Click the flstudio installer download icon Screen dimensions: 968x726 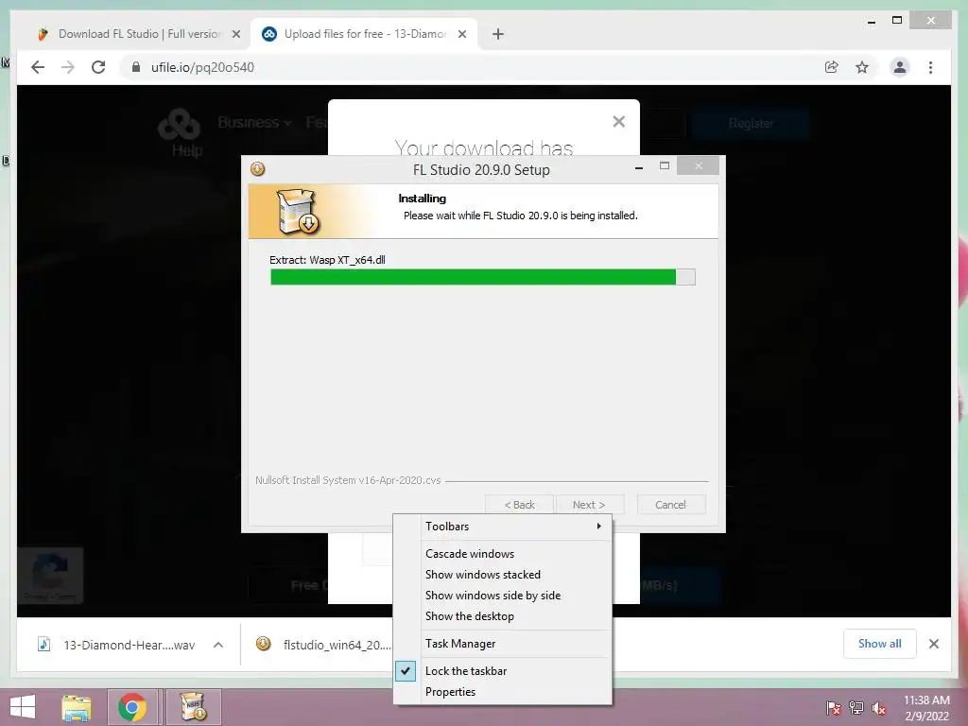264,644
